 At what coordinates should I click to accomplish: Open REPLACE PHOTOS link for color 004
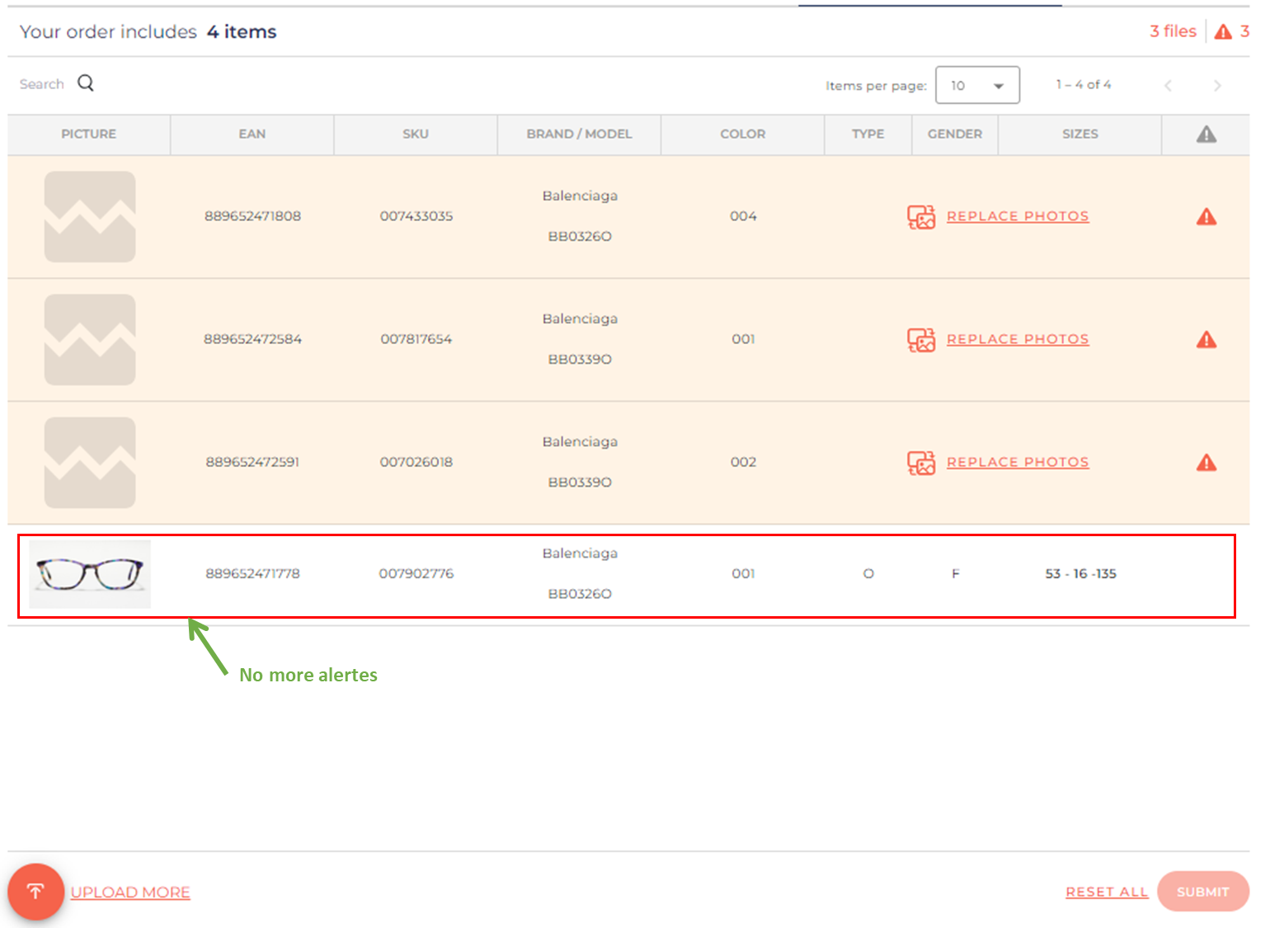(1018, 216)
